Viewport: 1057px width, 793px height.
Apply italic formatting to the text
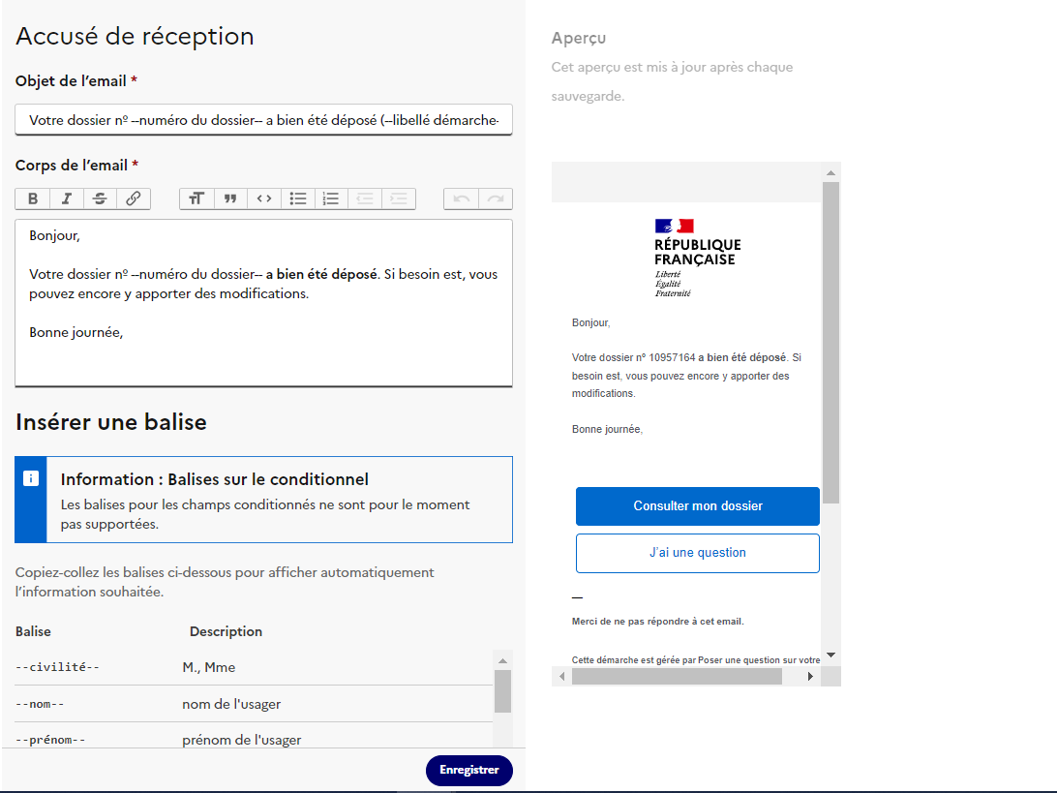pyautogui.click(x=66, y=198)
